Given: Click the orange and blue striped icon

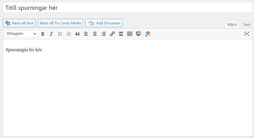Looking at the screenshot, I should (x=148, y=34).
